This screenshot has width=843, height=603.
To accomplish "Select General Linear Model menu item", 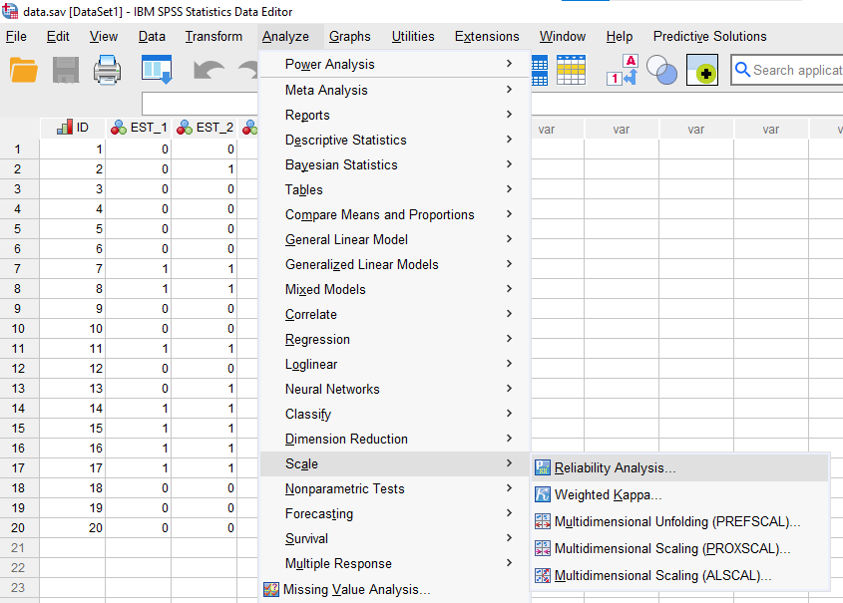I will 395,239.
